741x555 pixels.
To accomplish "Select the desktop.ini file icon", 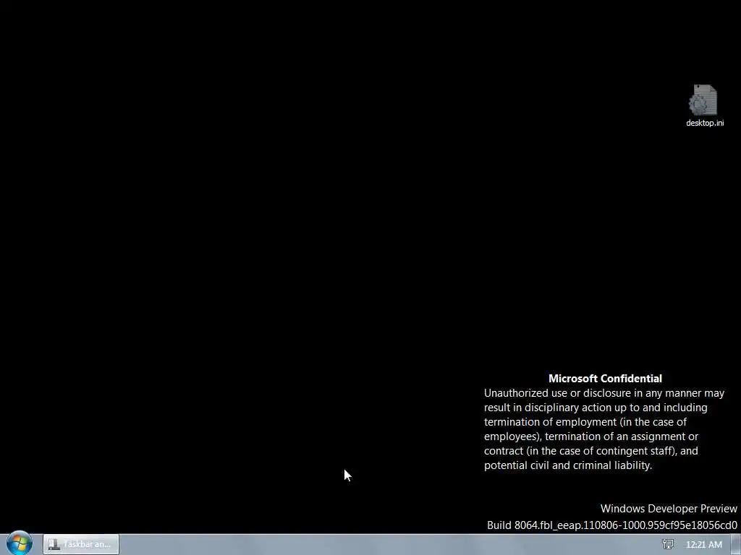I will pos(703,100).
